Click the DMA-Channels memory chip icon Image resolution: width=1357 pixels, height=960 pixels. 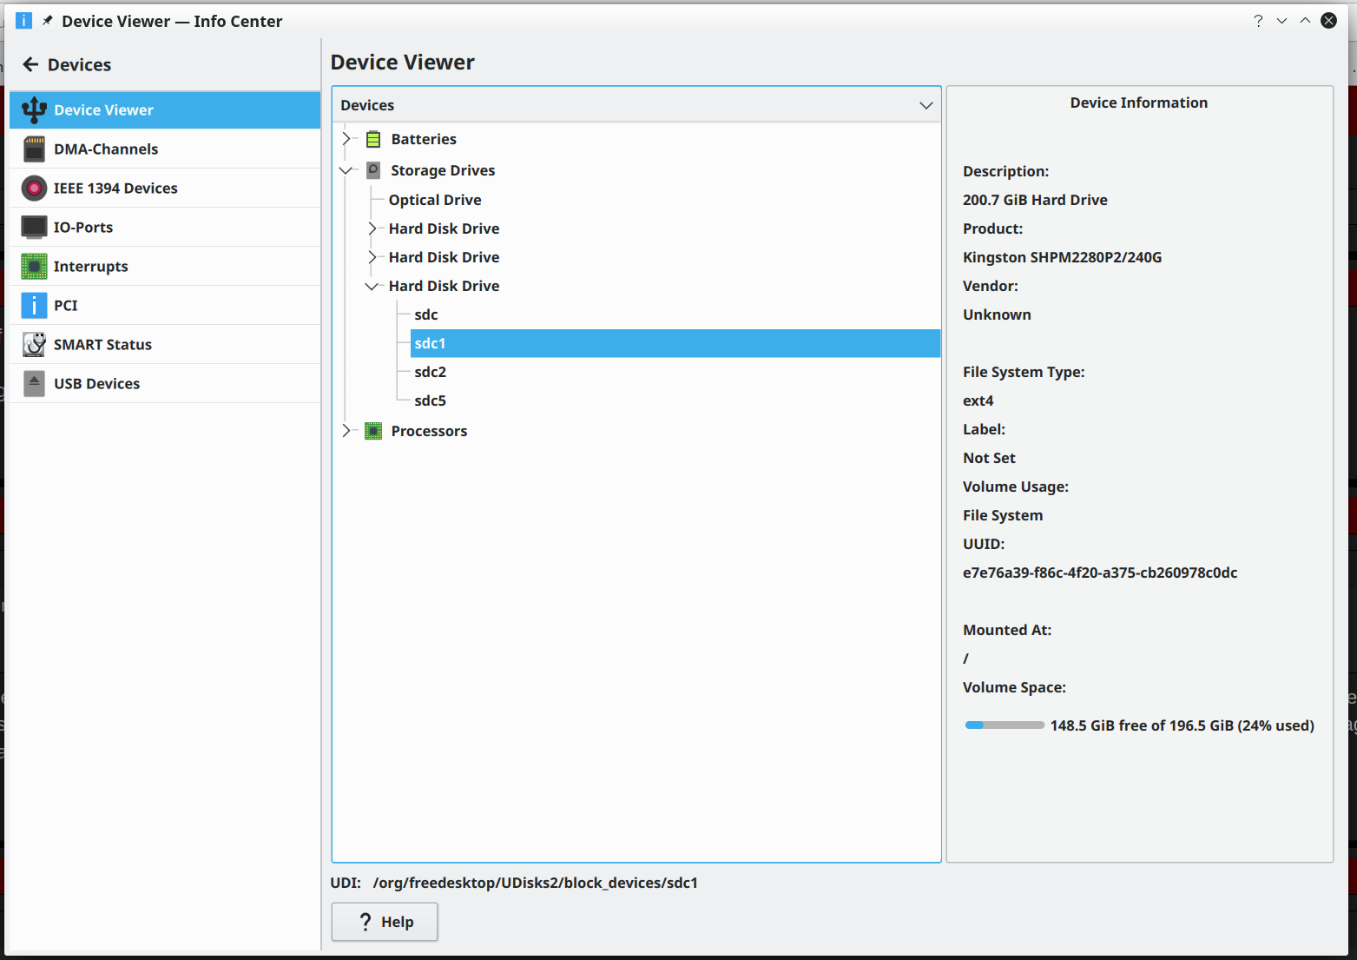point(34,149)
